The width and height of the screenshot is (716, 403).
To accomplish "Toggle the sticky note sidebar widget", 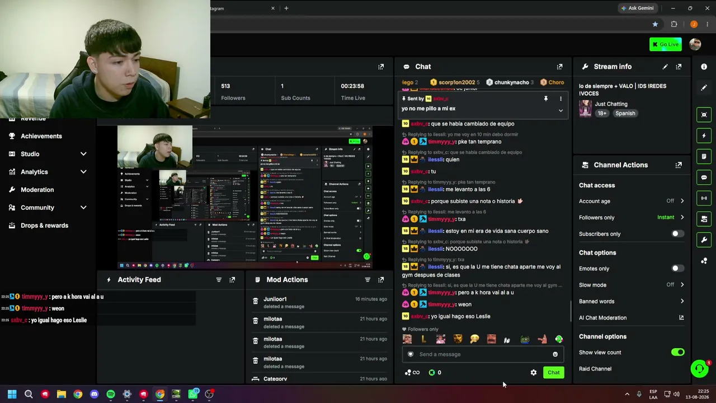I will click(704, 156).
